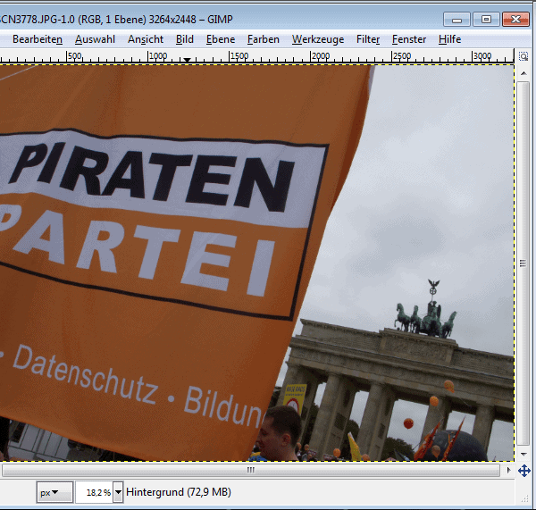536x510 pixels.
Task: Click the horizontal ruler at 1500
Action: [x=239, y=56]
